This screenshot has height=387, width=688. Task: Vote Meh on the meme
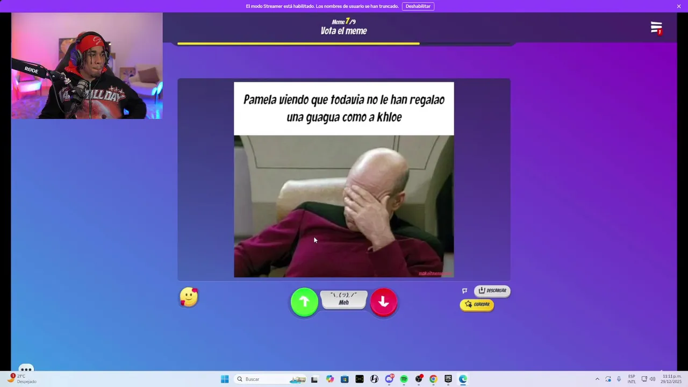[344, 299]
